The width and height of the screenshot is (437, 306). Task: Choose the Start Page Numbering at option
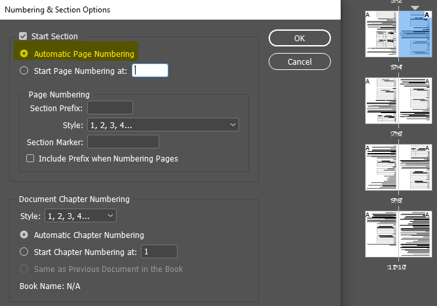pos(24,71)
